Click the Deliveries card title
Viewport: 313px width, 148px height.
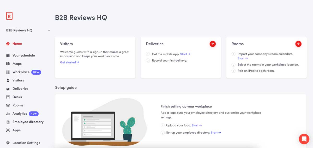(155, 44)
